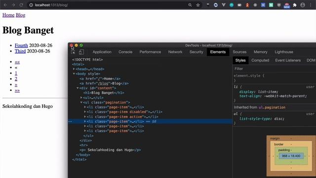316x178 pixels.
Task: Select the Styles sub-tab
Action: pyautogui.click(x=240, y=60)
